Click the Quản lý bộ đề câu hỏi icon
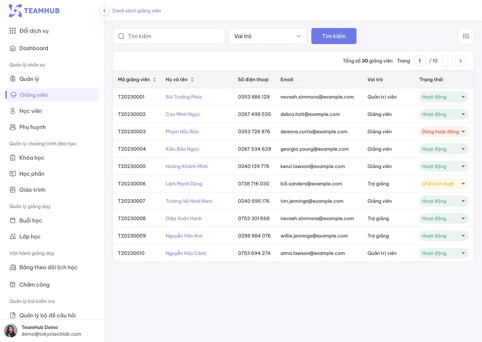This screenshot has width=482, height=342. [13, 315]
